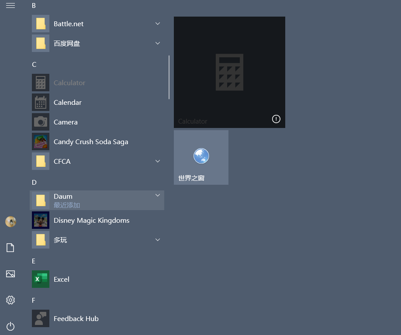This screenshot has width=401, height=335.
Task: Click the 多玩 text label
Action: coord(60,240)
